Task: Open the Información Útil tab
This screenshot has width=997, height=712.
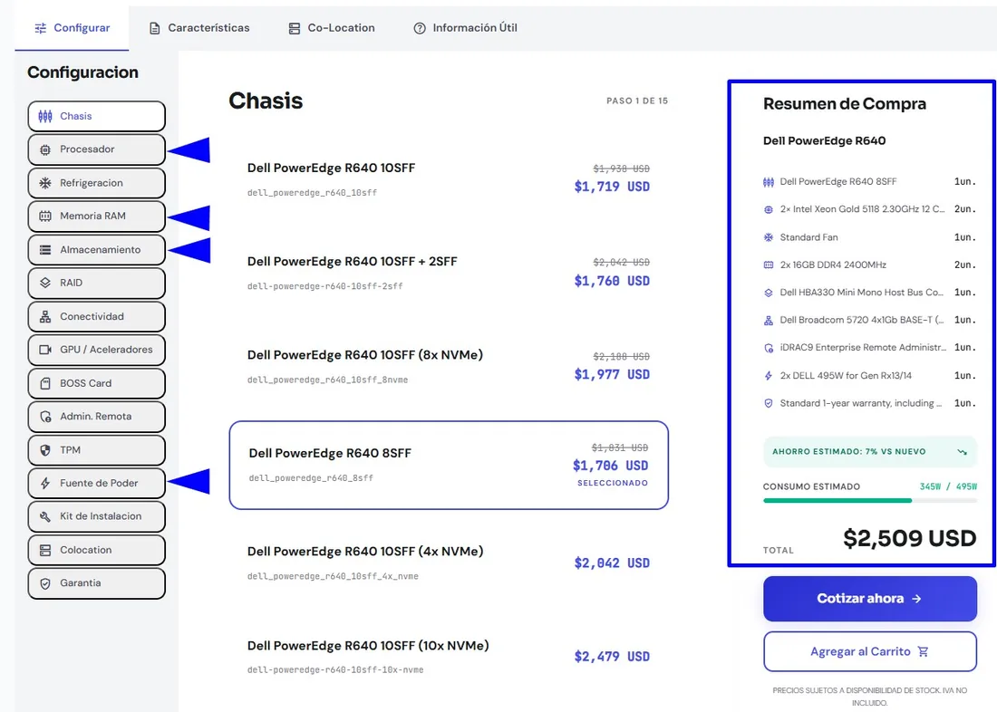Action: pyautogui.click(x=466, y=28)
